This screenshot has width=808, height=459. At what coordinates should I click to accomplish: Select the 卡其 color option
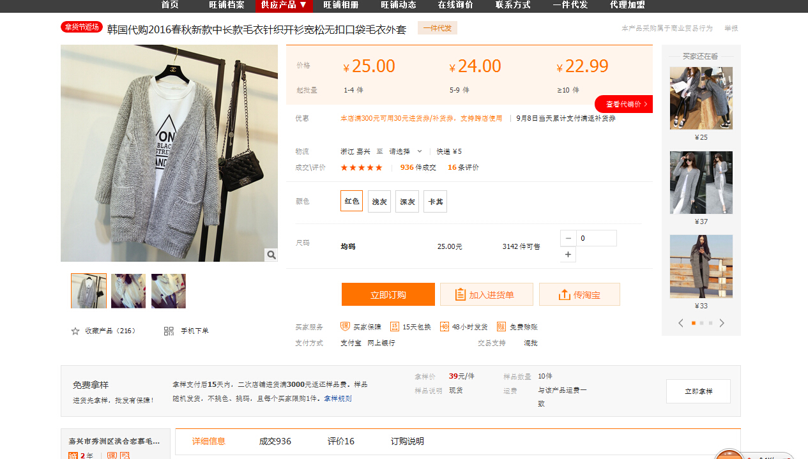(x=435, y=201)
